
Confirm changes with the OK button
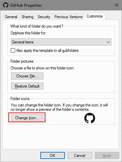pyautogui.click(x=52, y=156)
